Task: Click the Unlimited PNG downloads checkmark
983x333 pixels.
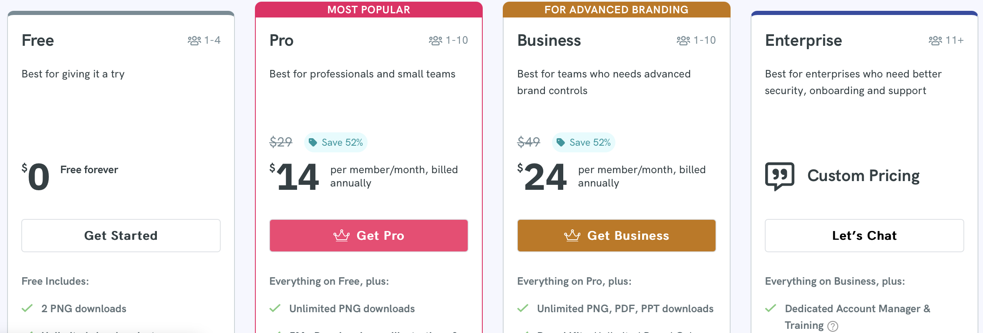Action: tap(275, 308)
